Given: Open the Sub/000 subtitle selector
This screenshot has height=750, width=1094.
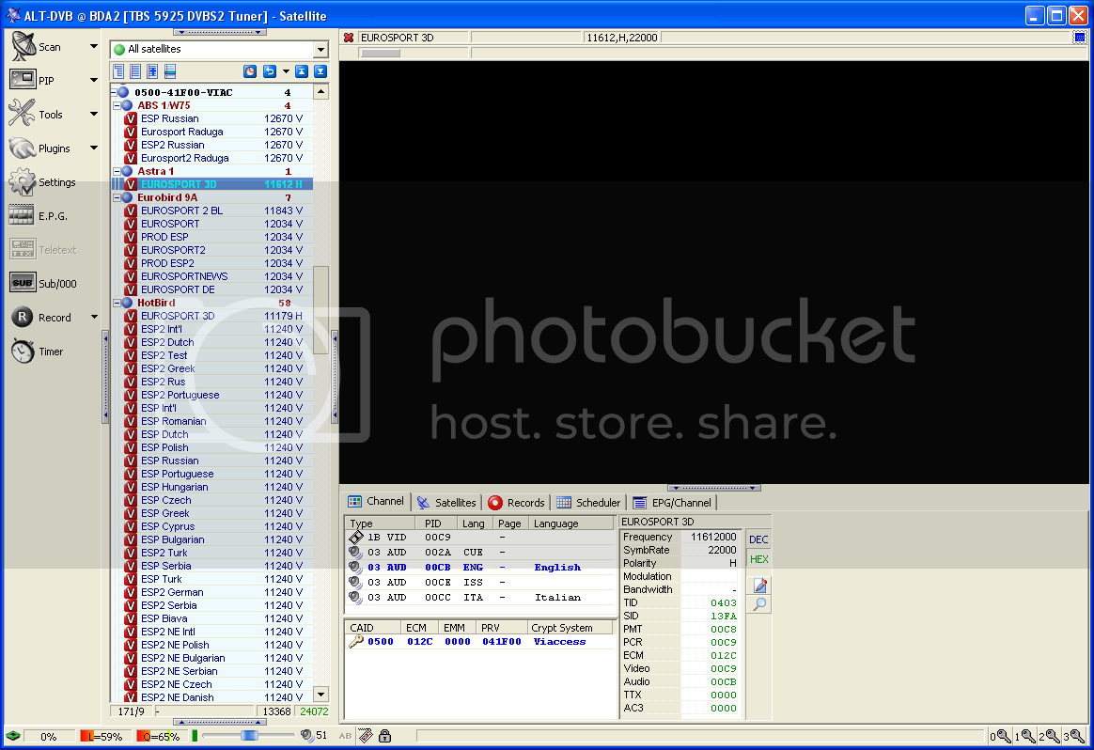Looking at the screenshot, I should (42, 283).
